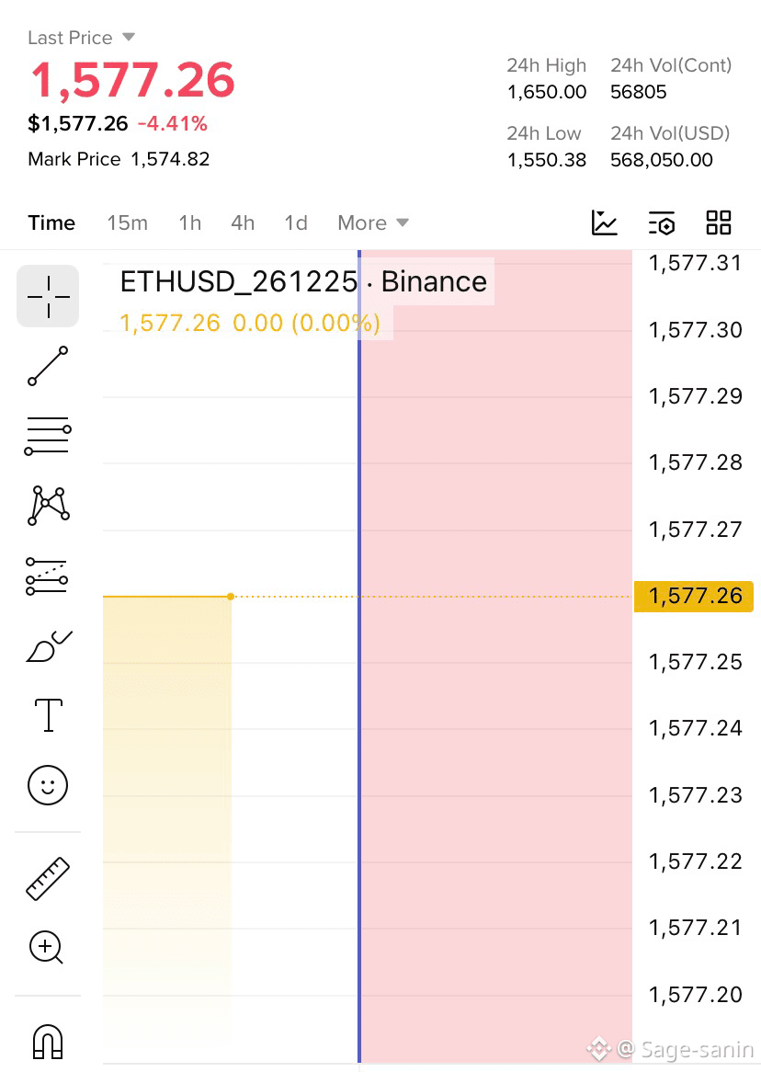
Task: Activate the ruler measure tool
Action: [48, 879]
